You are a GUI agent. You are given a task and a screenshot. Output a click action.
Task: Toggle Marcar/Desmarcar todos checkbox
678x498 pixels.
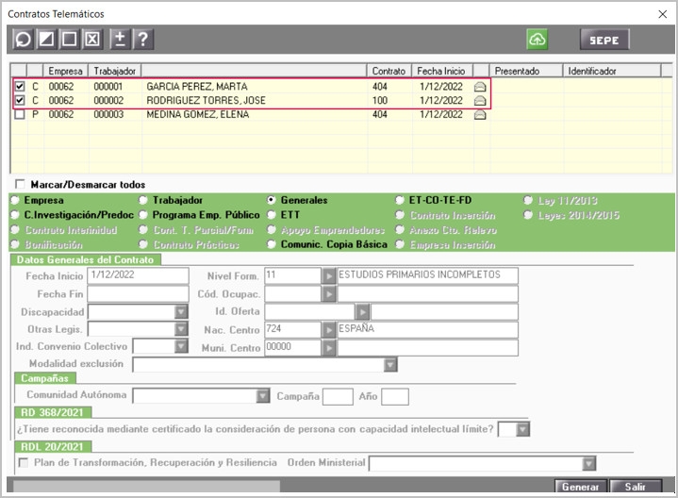click(20, 184)
